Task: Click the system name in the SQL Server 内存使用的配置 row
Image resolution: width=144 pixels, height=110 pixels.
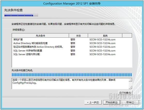Action: 102,51
